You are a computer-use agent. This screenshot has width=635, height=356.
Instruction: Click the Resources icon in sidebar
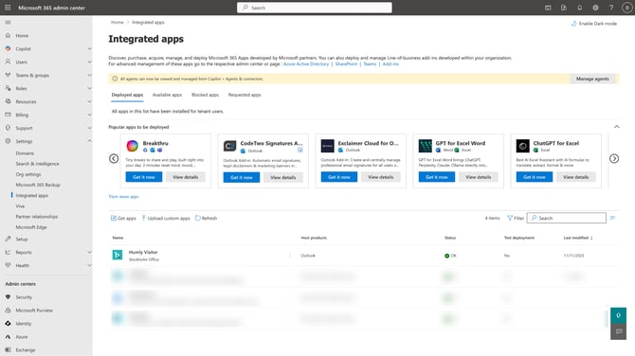(x=9, y=101)
